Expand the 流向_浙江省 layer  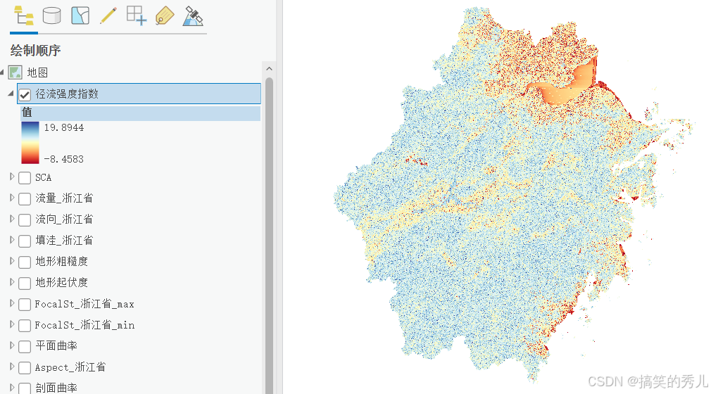click(12, 219)
